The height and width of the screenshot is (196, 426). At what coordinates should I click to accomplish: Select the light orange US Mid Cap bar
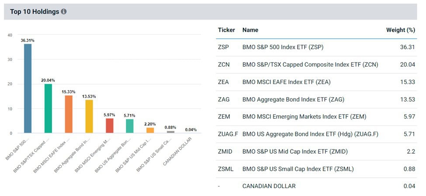tap(150, 130)
